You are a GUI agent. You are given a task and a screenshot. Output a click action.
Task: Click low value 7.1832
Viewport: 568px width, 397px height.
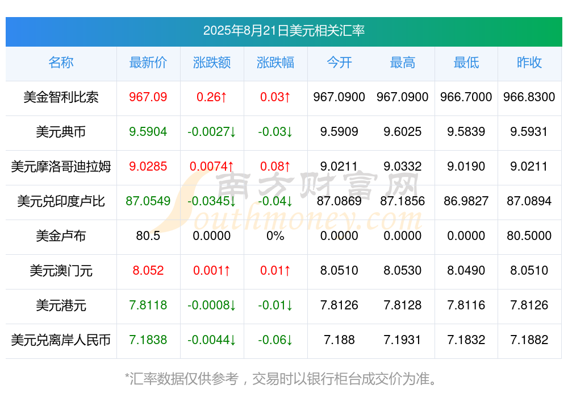[x=466, y=340]
